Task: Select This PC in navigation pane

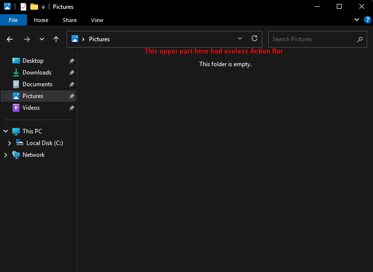Action: coord(32,131)
